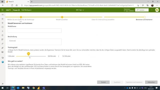Open Power BI Desktop from taskbar
Viewport: 160px width, 90px height.
38,88
